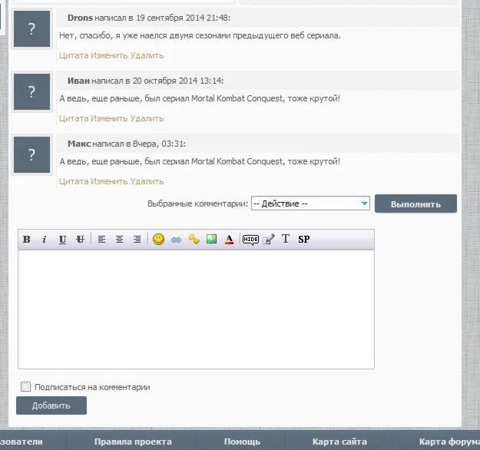Viewport: 480px width, 450px height.
Task: Insert an image into the comment
Action: click(x=211, y=239)
